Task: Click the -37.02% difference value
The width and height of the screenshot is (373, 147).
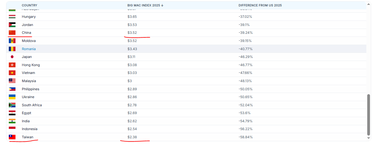Action: pos(245,17)
